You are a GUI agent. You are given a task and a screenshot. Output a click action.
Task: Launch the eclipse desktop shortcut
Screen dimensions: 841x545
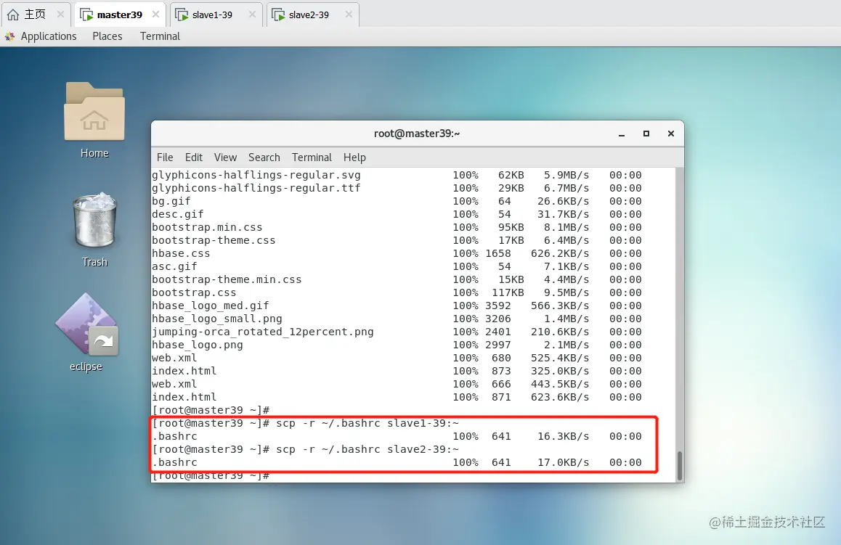click(86, 332)
